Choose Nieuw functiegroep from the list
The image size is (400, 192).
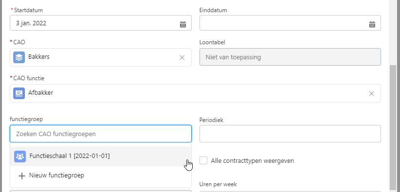pos(100,175)
